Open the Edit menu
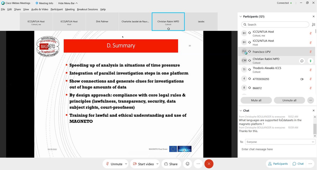Viewport: 317px width, 170px height. click(10, 9)
